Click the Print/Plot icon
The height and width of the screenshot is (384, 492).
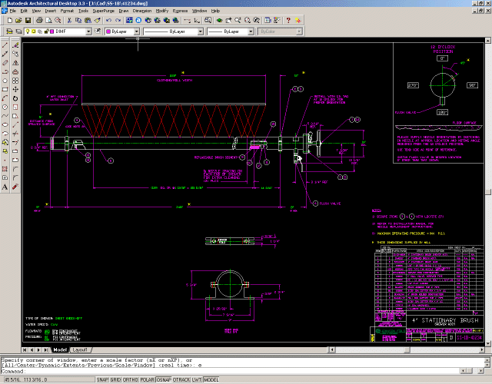39,21
